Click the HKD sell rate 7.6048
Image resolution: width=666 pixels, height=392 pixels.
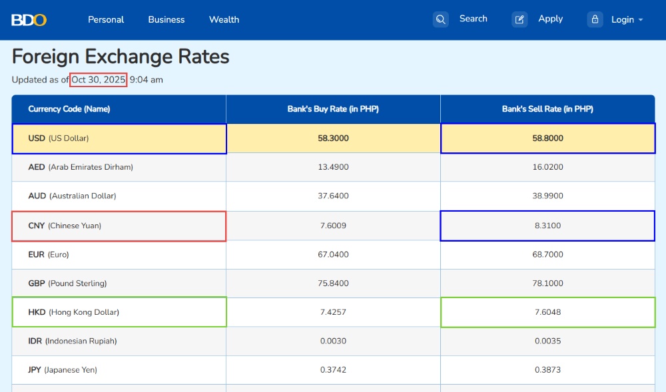pos(547,312)
